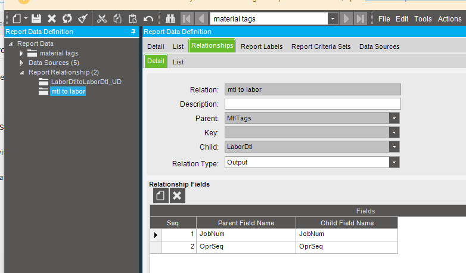Click the child field cell JobNum
The width and height of the screenshot is (466, 273).
tap(347, 234)
